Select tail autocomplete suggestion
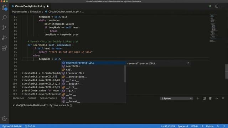The image size is (228, 128). pyautogui.click(x=93, y=70)
